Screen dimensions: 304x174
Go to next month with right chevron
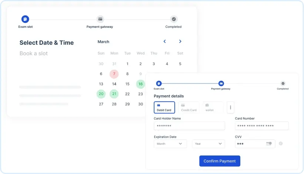pyautogui.click(x=180, y=41)
